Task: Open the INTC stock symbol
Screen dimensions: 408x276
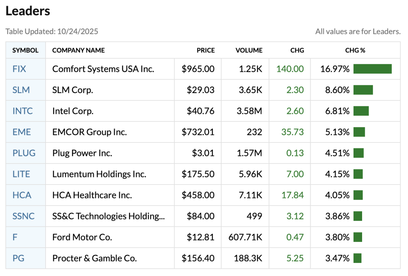Action: click(x=22, y=111)
